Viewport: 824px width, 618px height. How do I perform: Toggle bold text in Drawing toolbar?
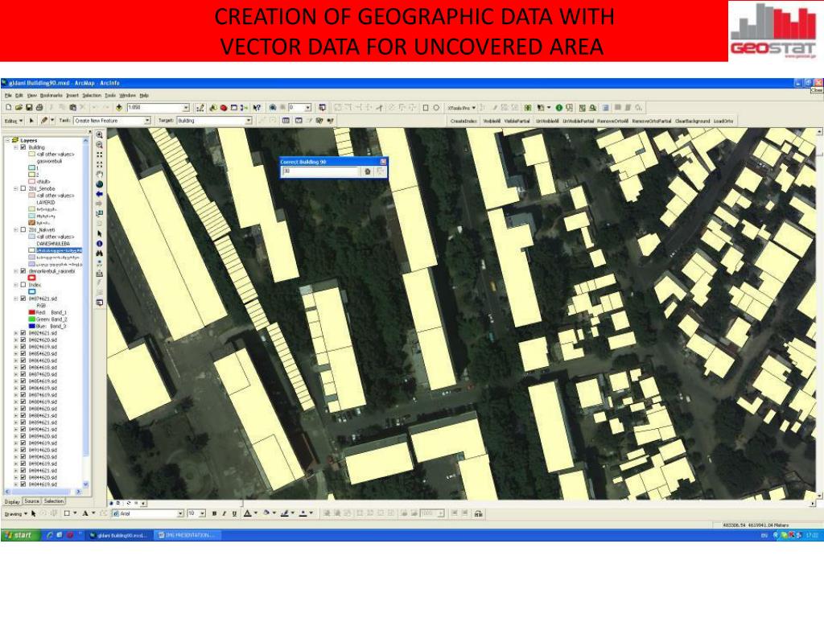click(214, 513)
